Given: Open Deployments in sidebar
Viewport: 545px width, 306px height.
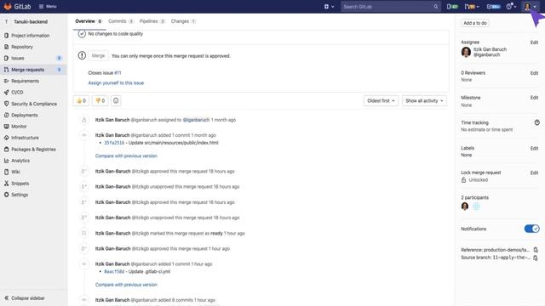Looking at the screenshot, I should 25,116.
